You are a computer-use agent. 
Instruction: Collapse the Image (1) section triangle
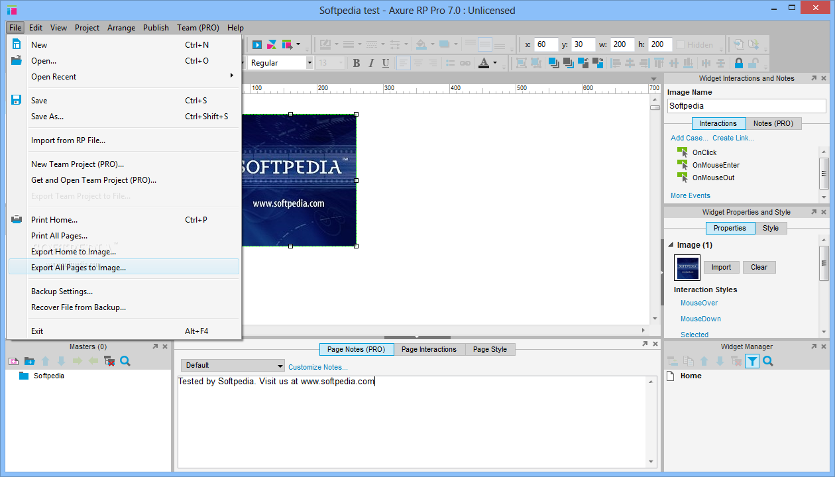[671, 245]
